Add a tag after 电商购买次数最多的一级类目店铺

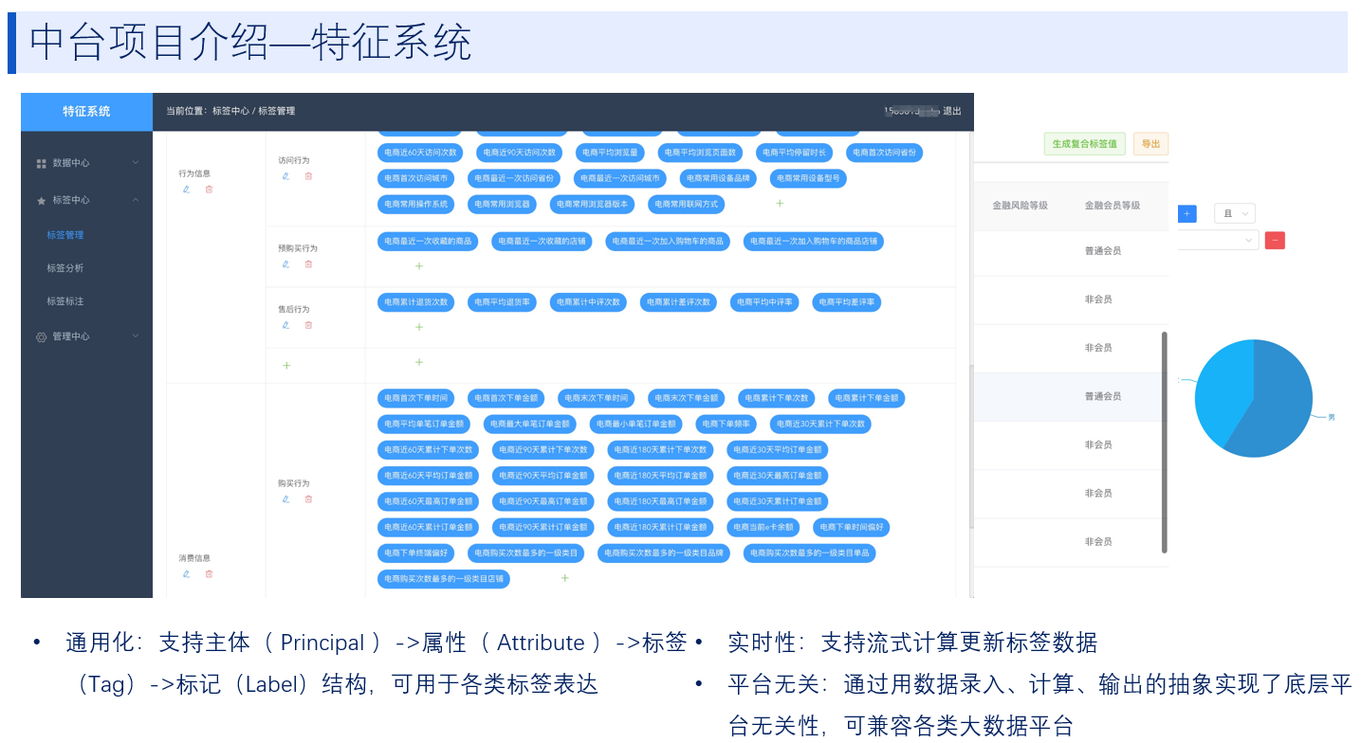tap(564, 578)
